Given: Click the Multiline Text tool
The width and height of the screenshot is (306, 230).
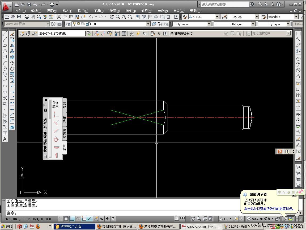Looking at the screenshot, I should [x=5, y=139].
